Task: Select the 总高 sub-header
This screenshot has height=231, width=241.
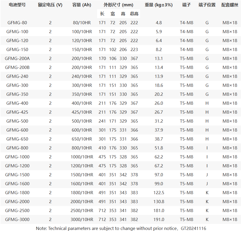Action: coord(134,14)
